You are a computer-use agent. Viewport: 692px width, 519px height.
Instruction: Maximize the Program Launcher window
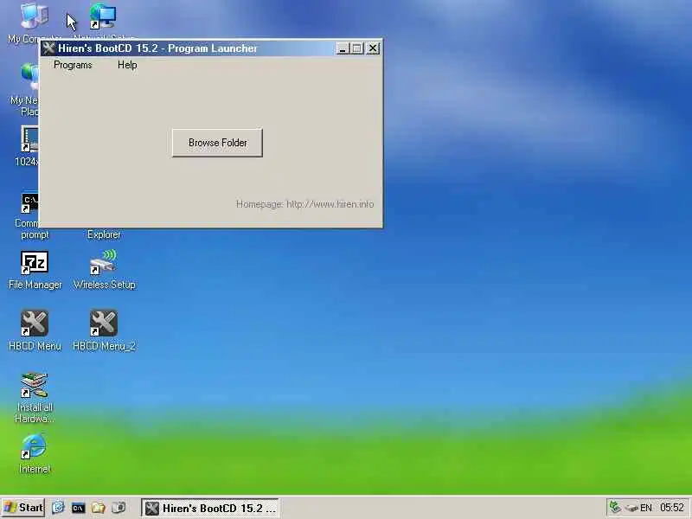point(357,48)
